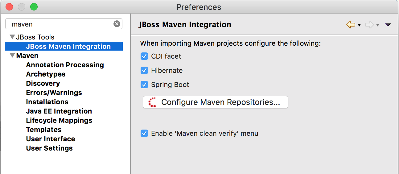Open the Archetypes preference page
399x174 pixels.
pyautogui.click(x=46, y=74)
